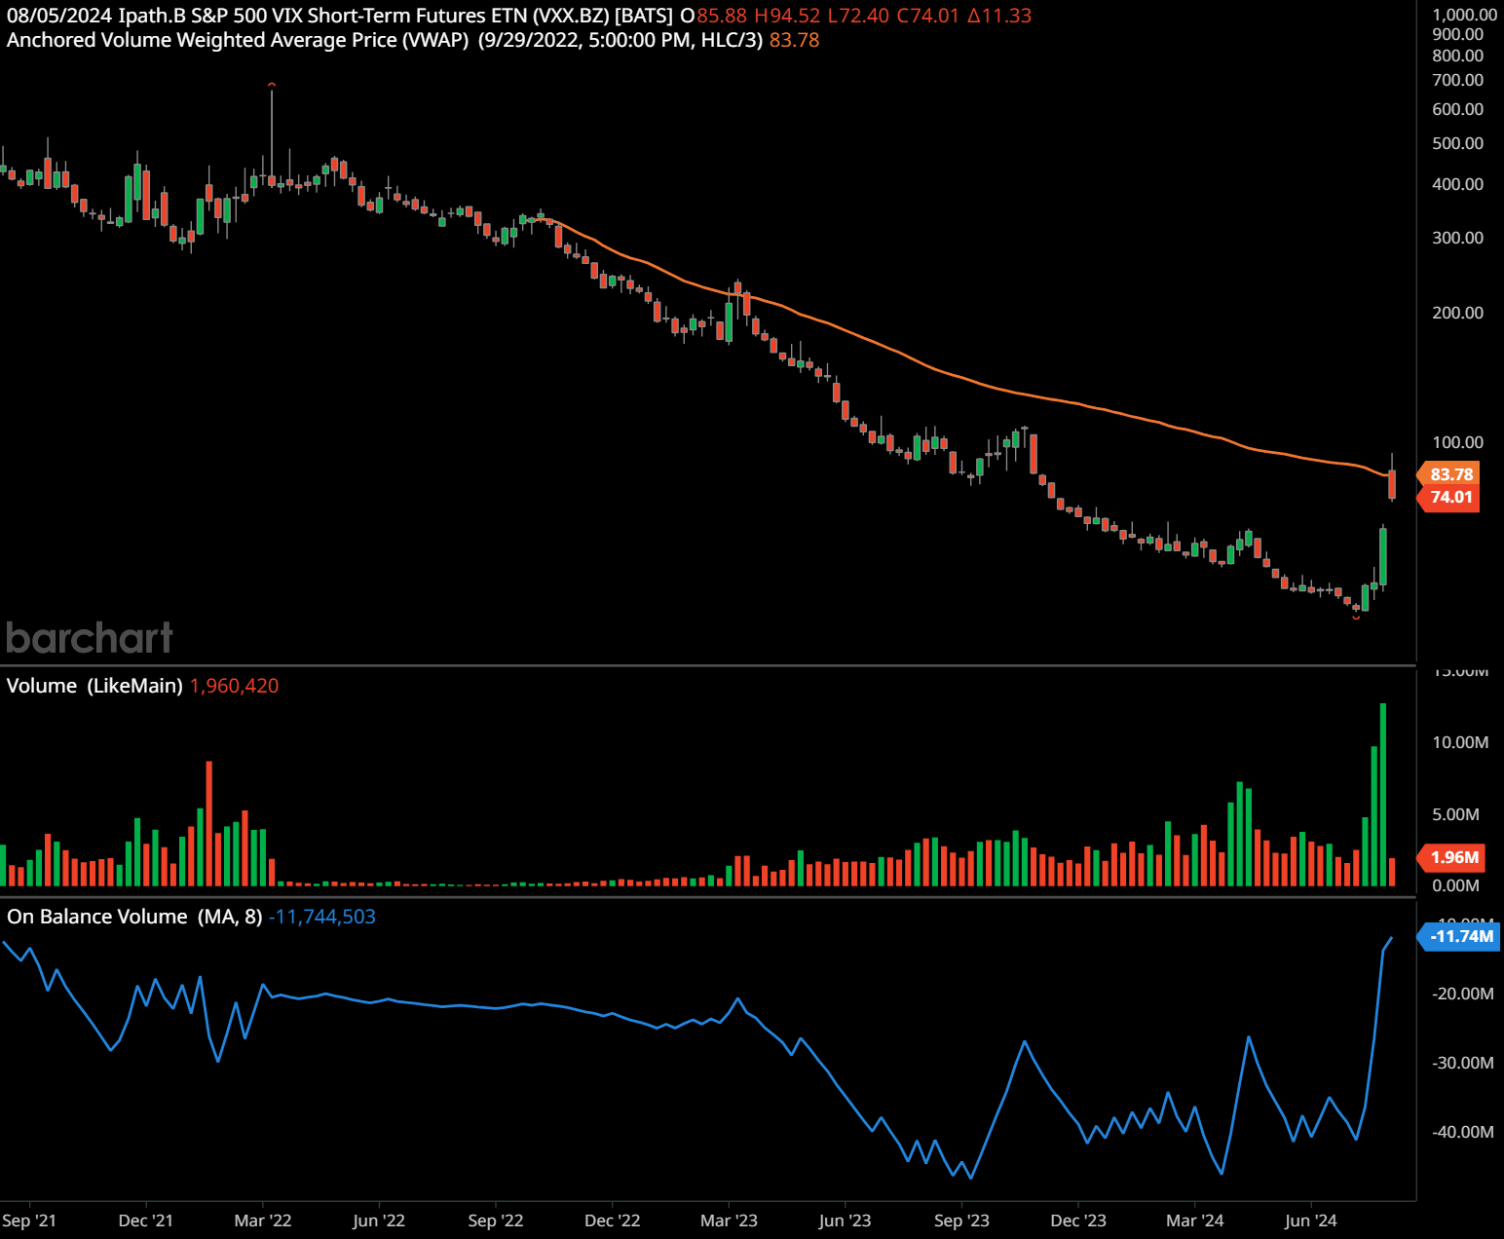
Task: Click the Dec '22 date axis label
Action: tap(613, 1220)
